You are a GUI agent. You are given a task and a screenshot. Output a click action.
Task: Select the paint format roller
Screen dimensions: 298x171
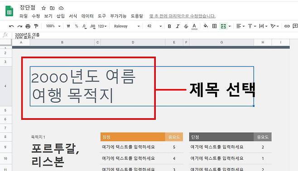[x=36, y=26]
